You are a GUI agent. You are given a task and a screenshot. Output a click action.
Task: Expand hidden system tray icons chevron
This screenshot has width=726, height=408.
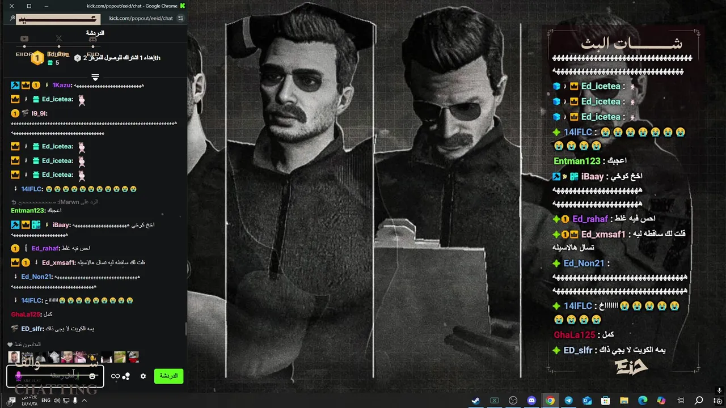click(84, 401)
